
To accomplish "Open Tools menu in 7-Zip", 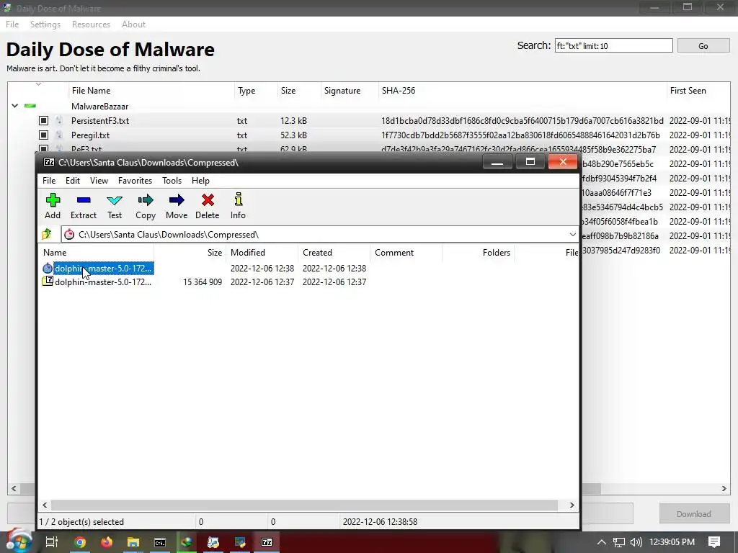I will 172,181.
